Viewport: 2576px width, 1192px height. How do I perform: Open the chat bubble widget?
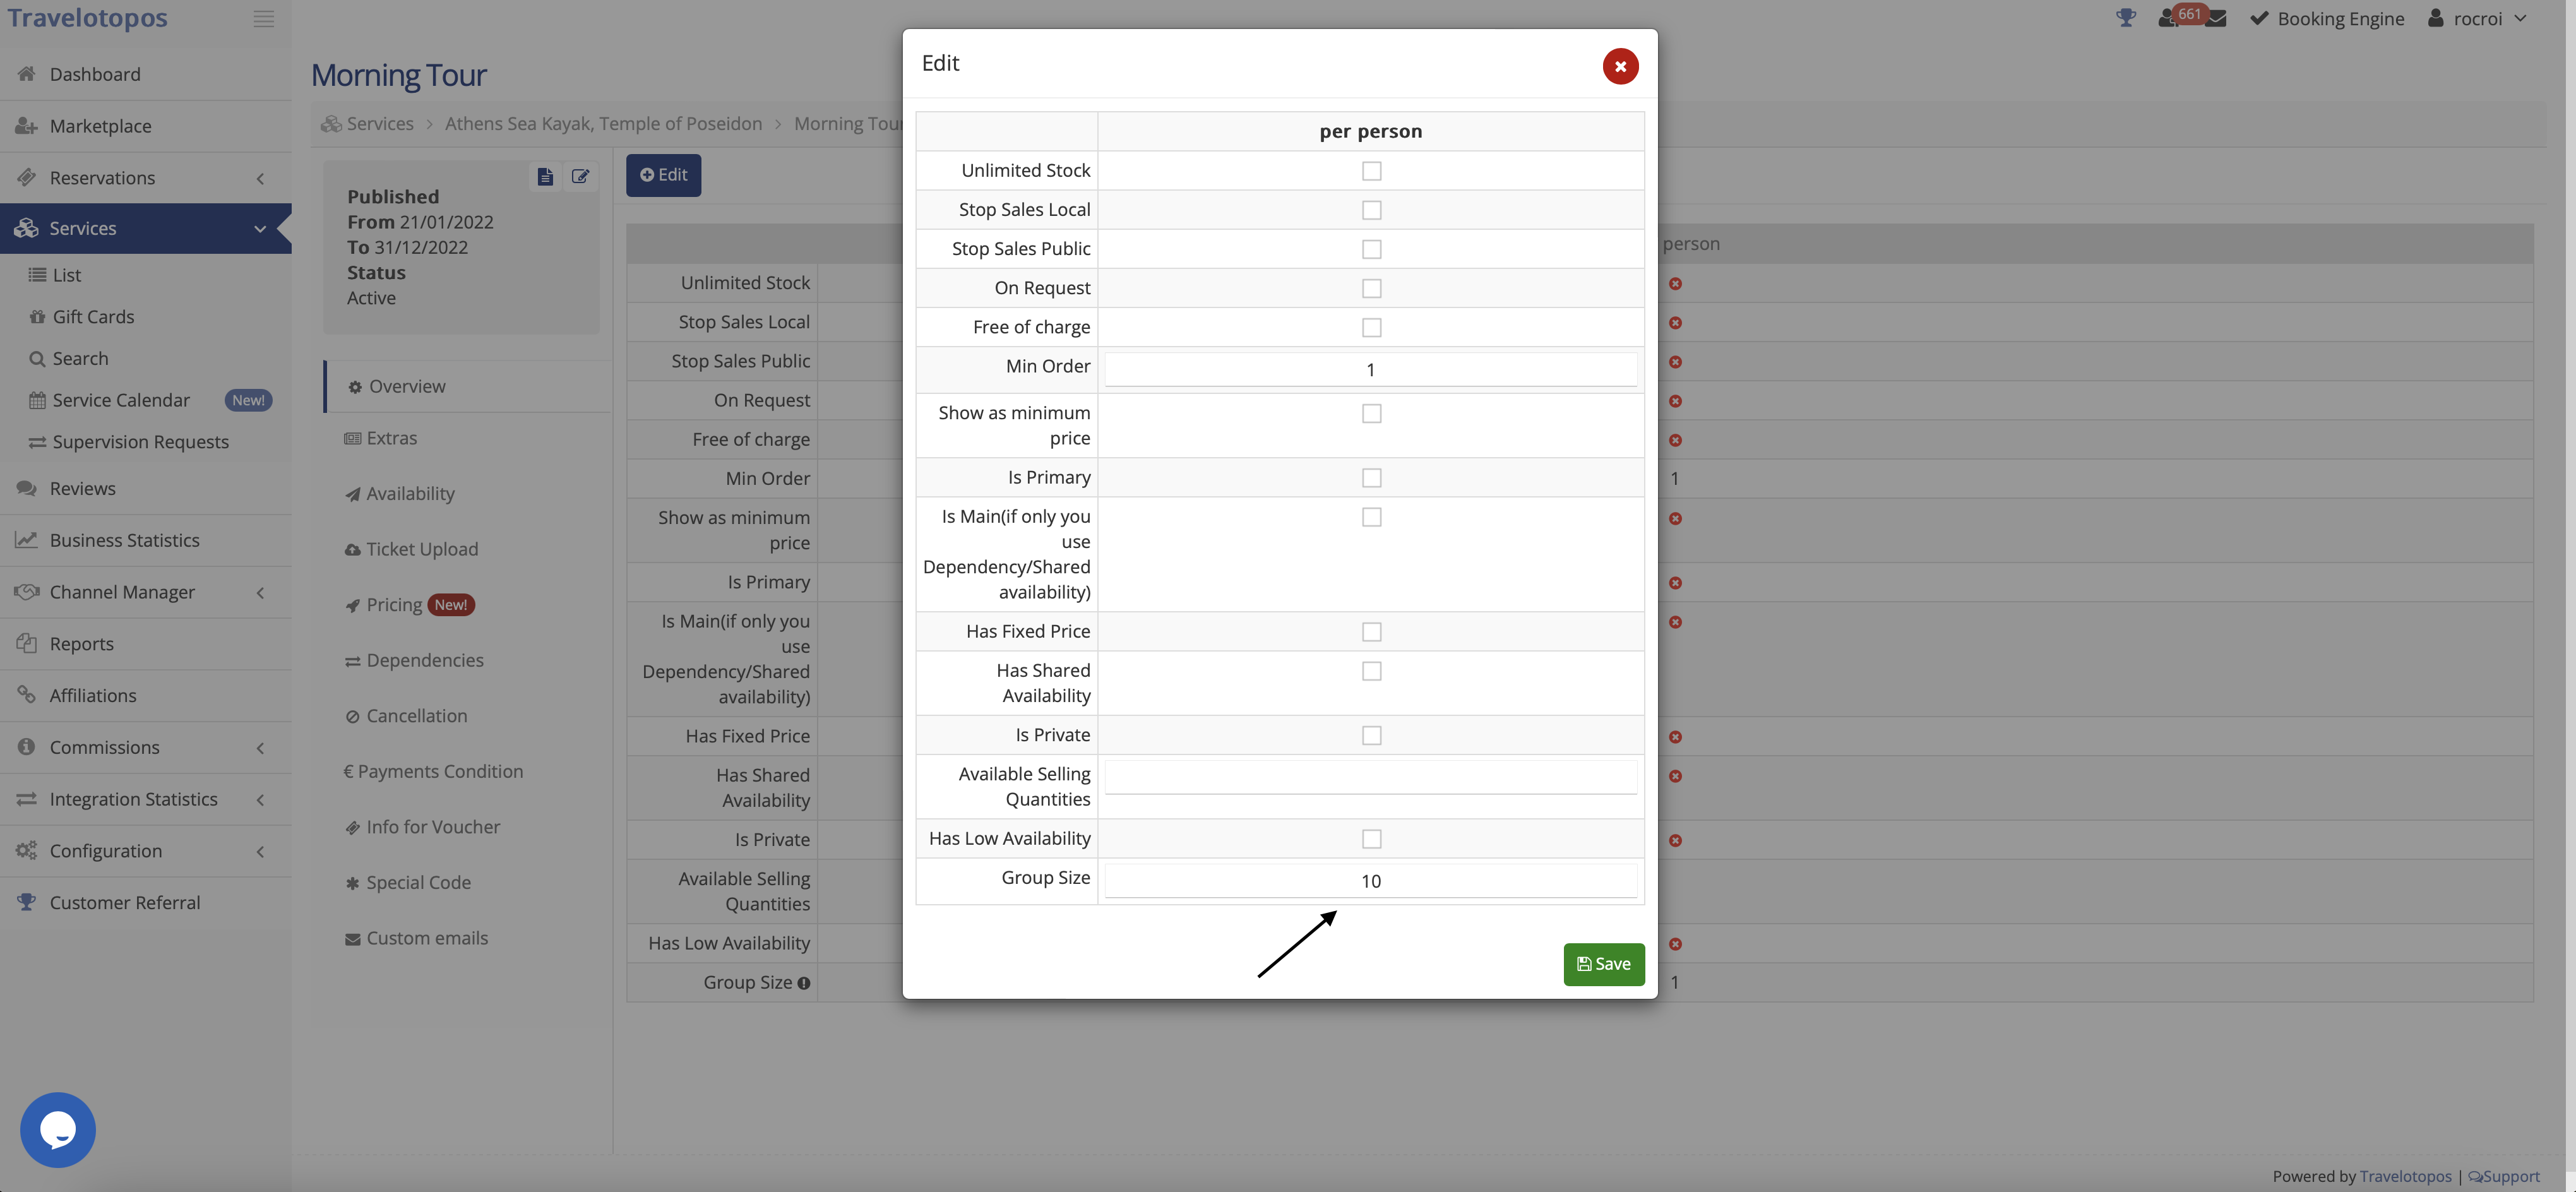pyautogui.click(x=57, y=1129)
